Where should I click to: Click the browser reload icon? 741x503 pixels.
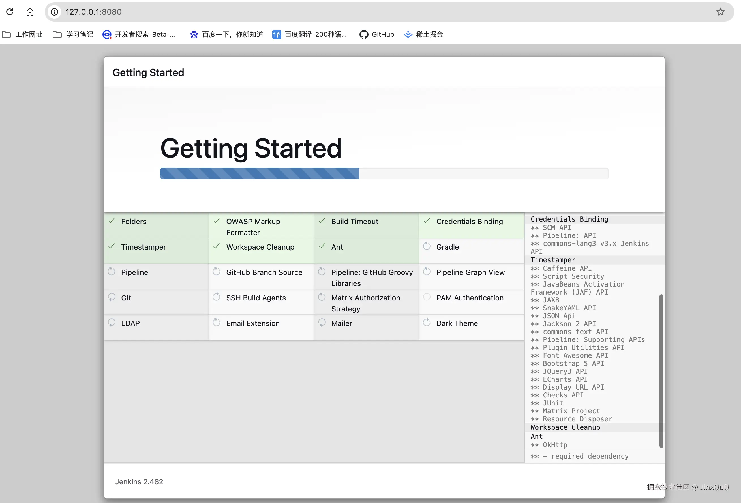[x=10, y=12]
